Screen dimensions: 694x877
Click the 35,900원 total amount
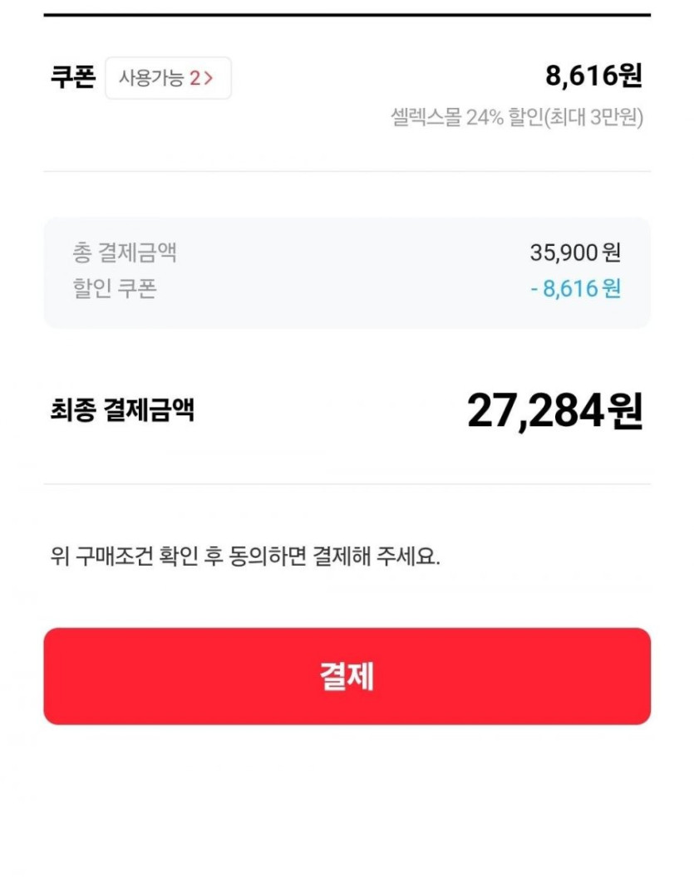[x=575, y=252]
